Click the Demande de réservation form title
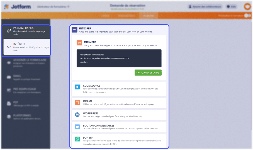 click(127, 6)
